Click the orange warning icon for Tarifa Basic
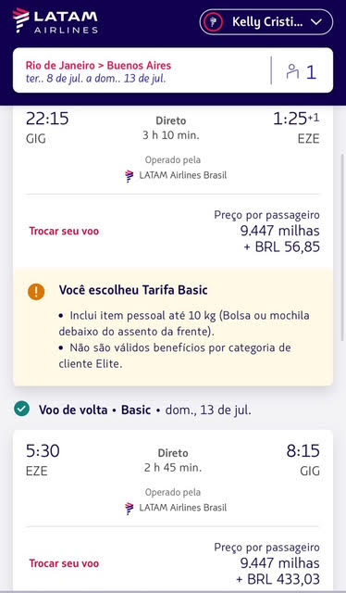This screenshot has height=593, width=346. [x=36, y=292]
